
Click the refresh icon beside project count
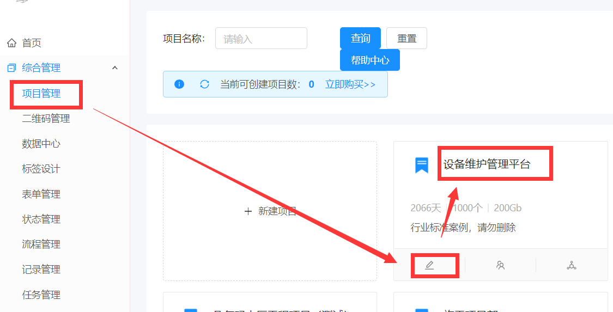coord(204,84)
